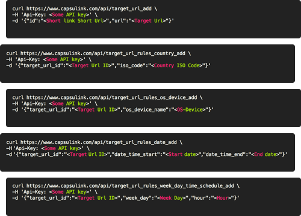
Task: Click 'Some API key' in the week_day schedule block
Action: pyautogui.click(x=69, y=192)
